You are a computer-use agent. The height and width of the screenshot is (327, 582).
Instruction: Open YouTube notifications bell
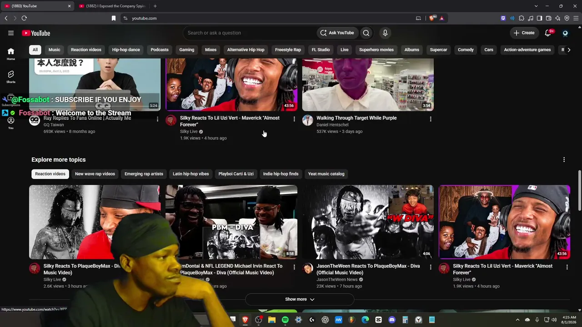[548, 33]
